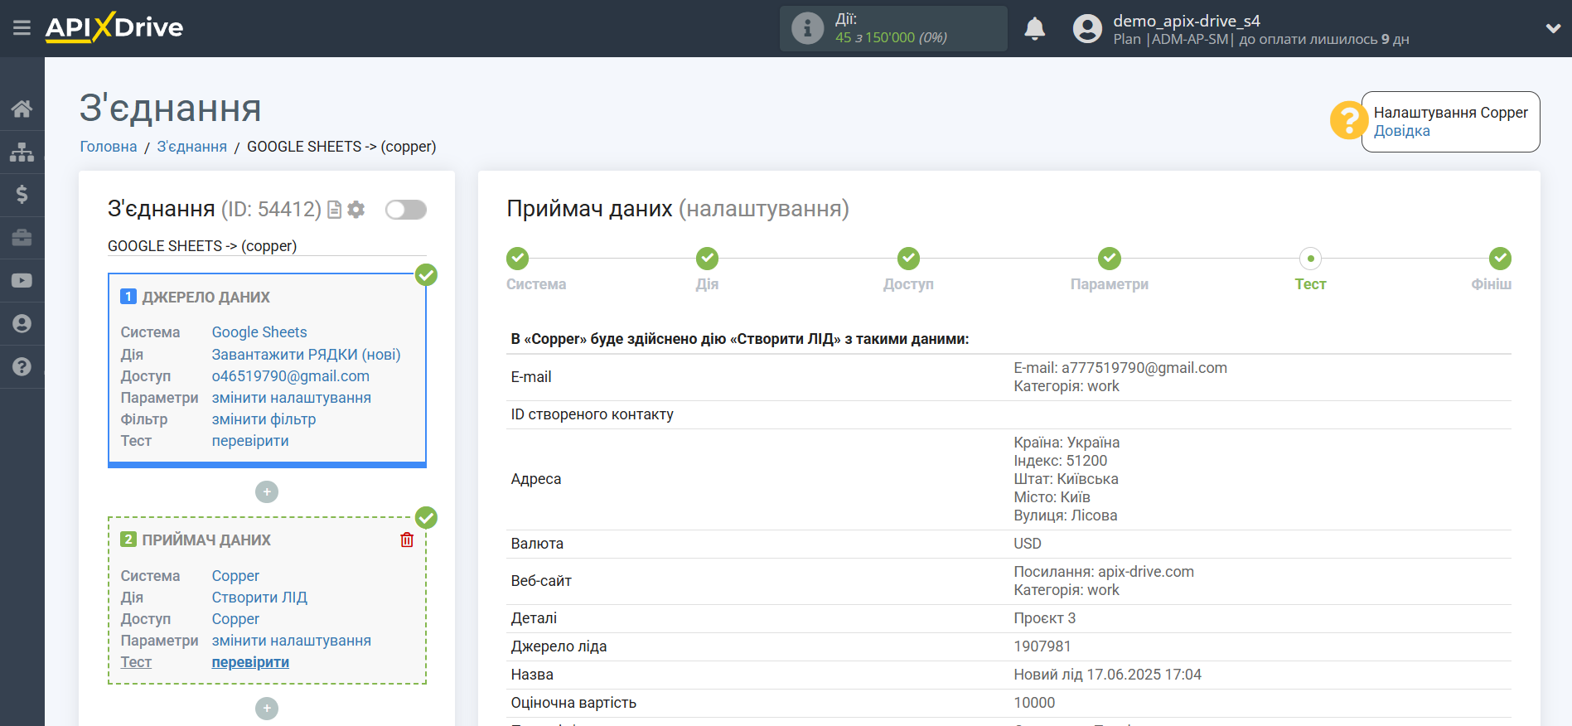Open help question icon in sidebar
This screenshot has height=726, width=1572.
pos(22,367)
